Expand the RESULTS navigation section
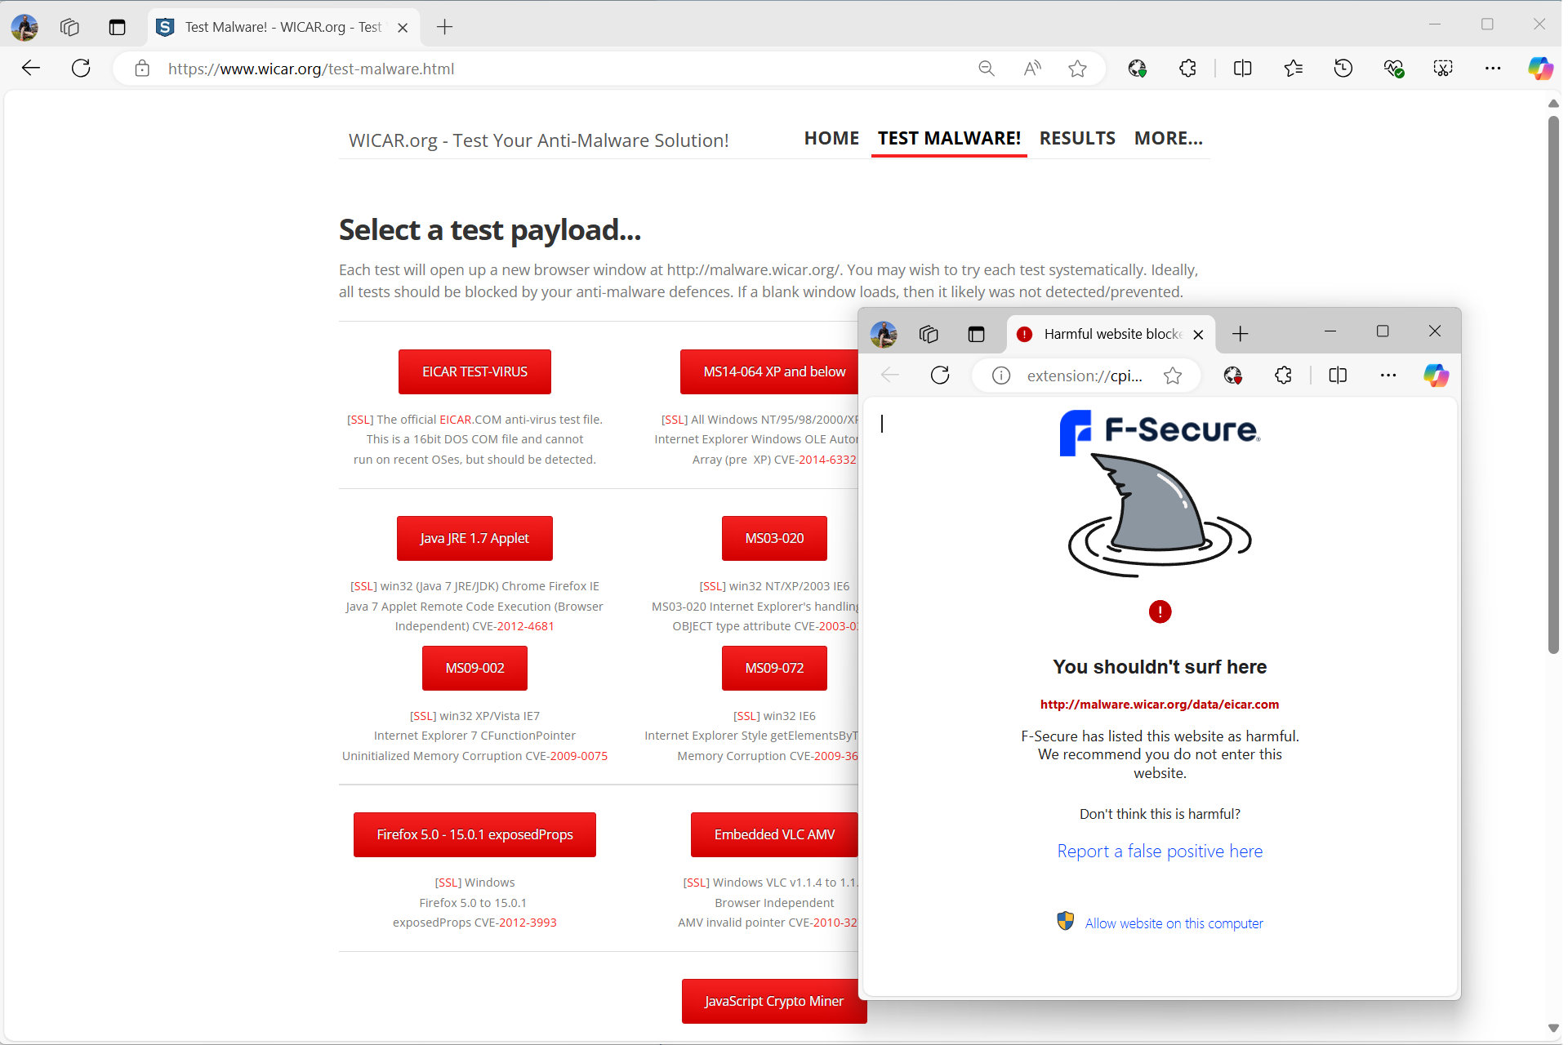 [1076, 138]
